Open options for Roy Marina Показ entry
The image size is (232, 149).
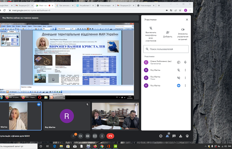tap(185, 78)
